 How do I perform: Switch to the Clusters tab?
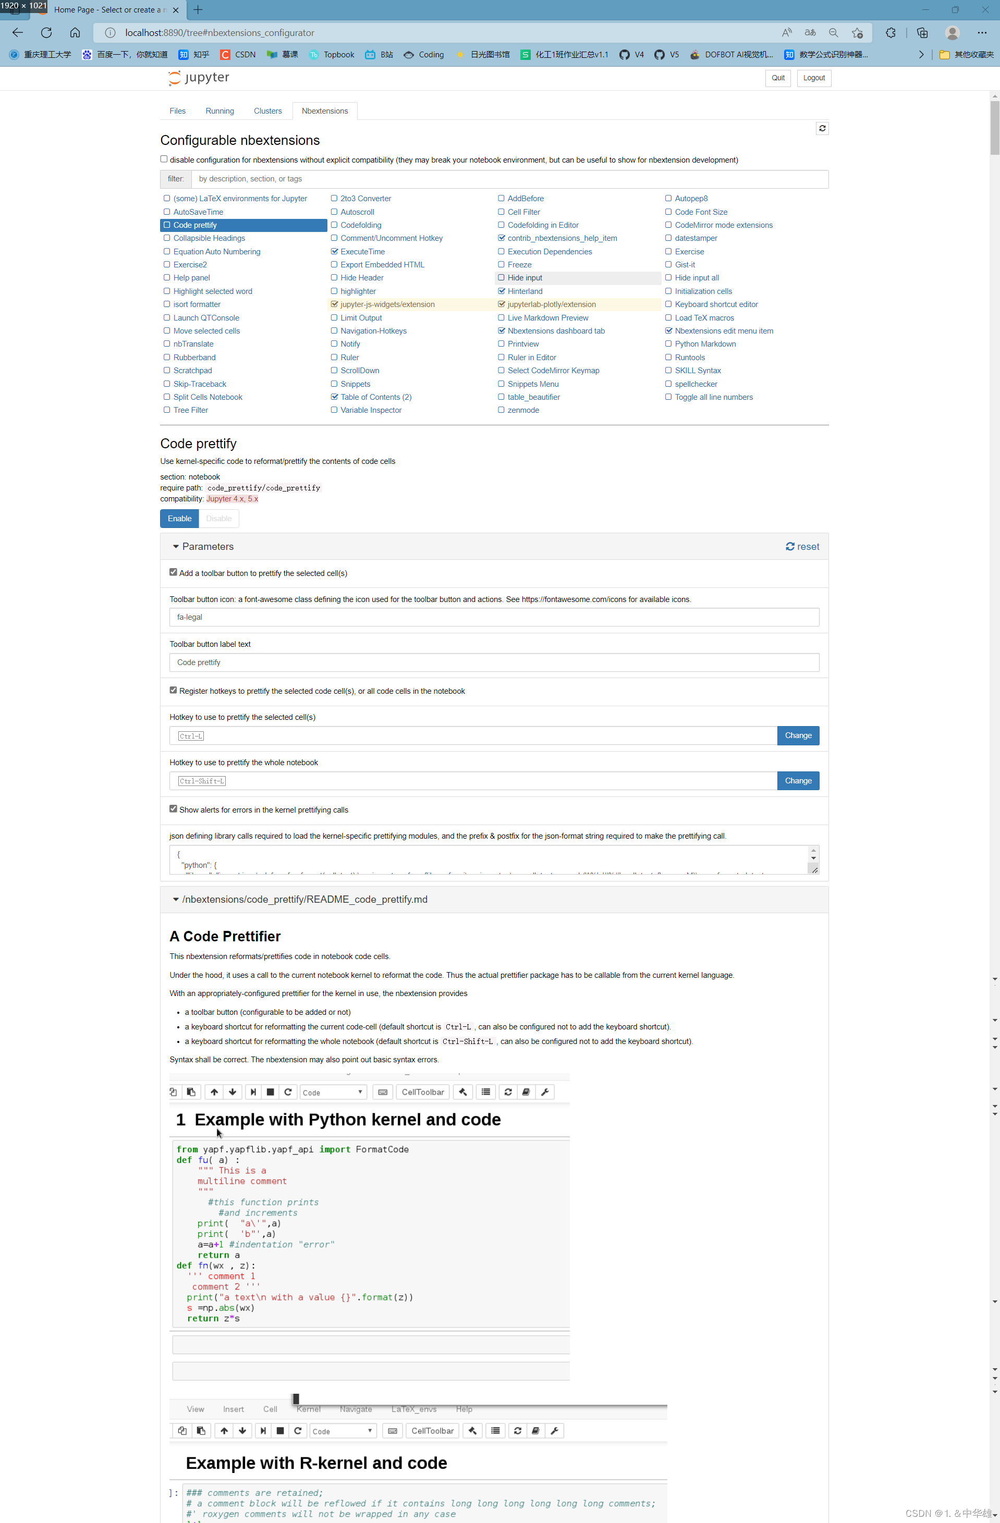[267, 110]
